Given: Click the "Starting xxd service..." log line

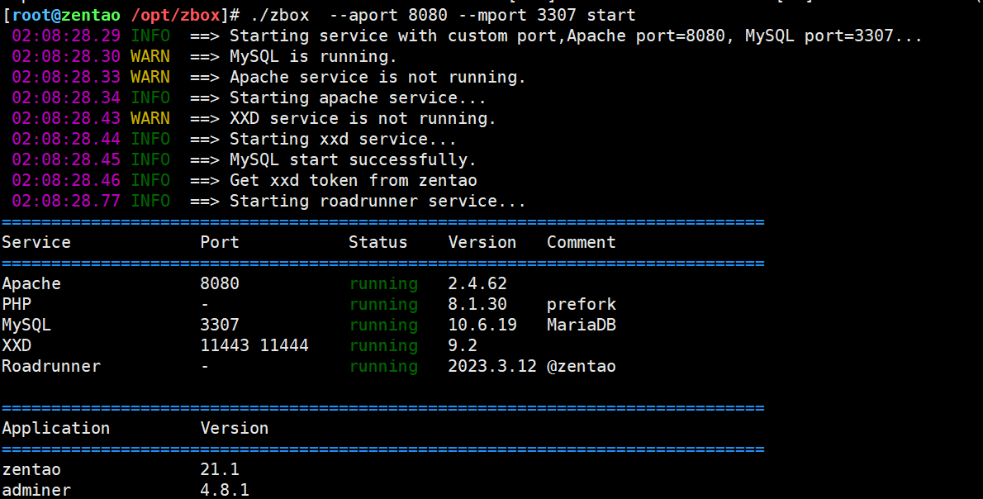Looking at the screenshot, I should 343,139.
